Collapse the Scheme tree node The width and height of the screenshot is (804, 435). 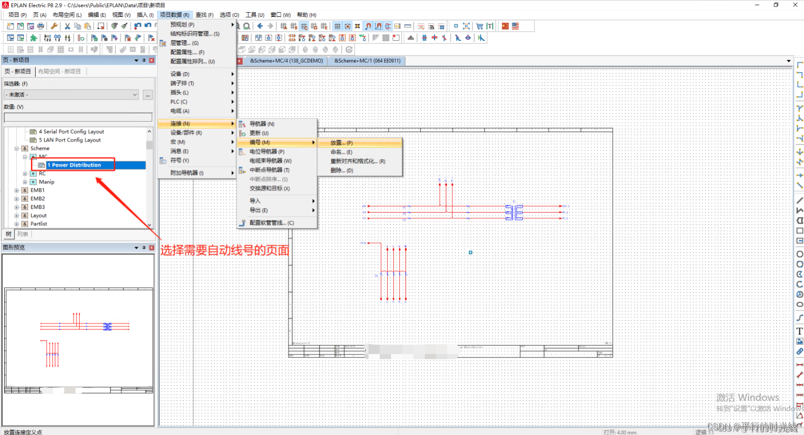16,149
